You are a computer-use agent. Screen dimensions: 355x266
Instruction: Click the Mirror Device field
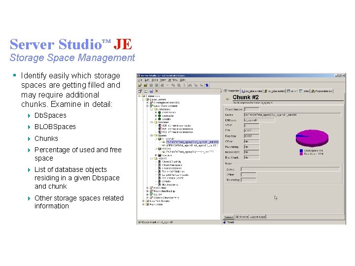[x=290, y=169]
